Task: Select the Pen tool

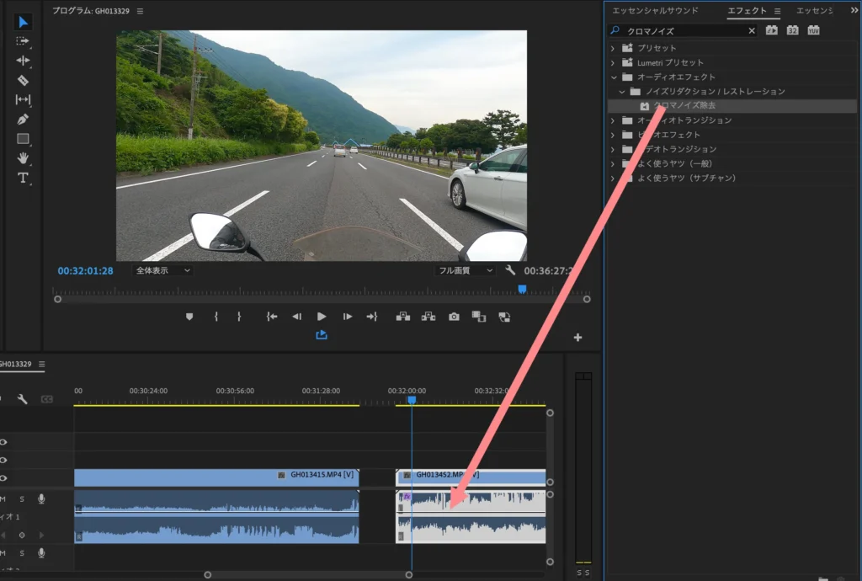Action: coord(23,120)
